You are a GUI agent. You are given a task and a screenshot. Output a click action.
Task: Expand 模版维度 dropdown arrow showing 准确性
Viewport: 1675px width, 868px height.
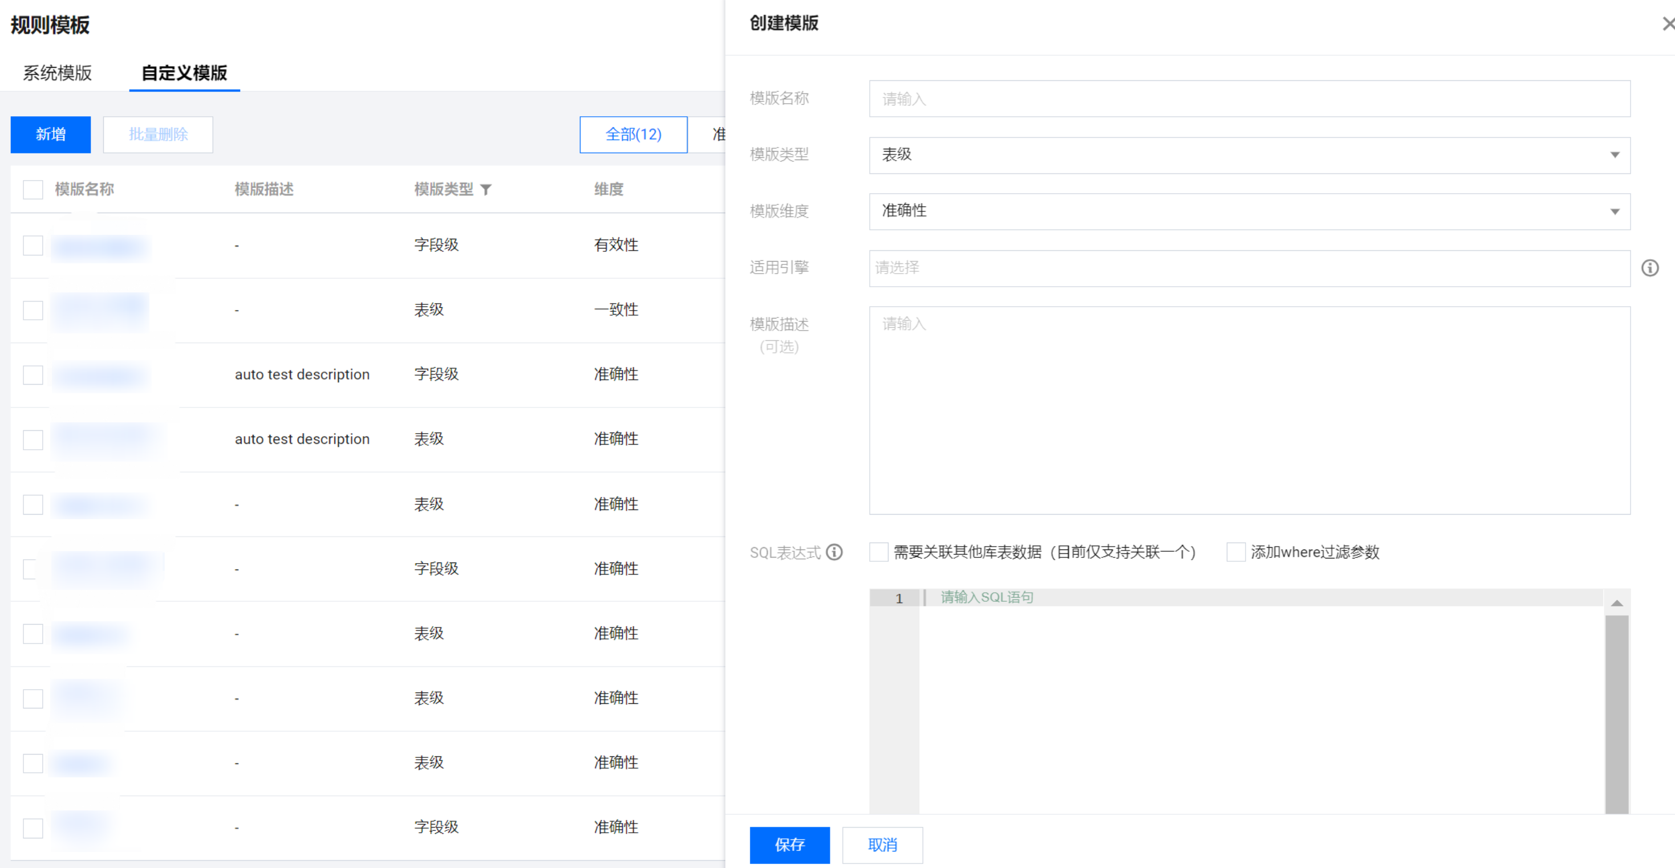[1615, 212]
